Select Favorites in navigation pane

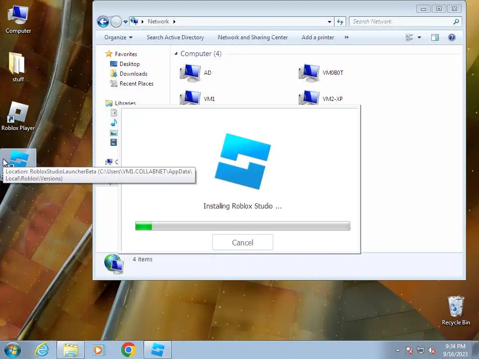click(121, 54)
